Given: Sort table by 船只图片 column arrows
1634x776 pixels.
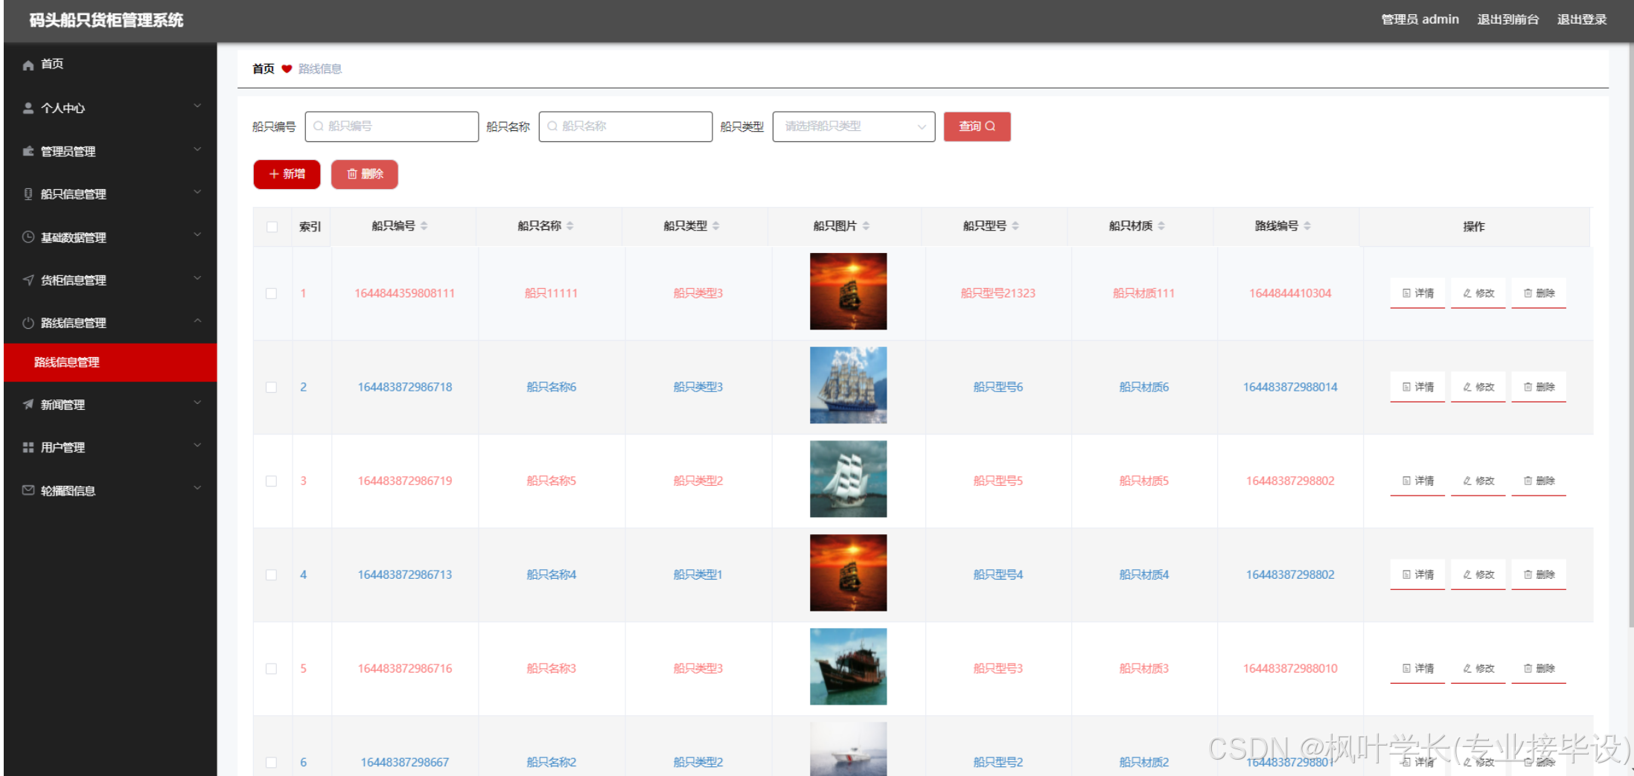Looking at the screenshot, I should [x=866, y=226].
